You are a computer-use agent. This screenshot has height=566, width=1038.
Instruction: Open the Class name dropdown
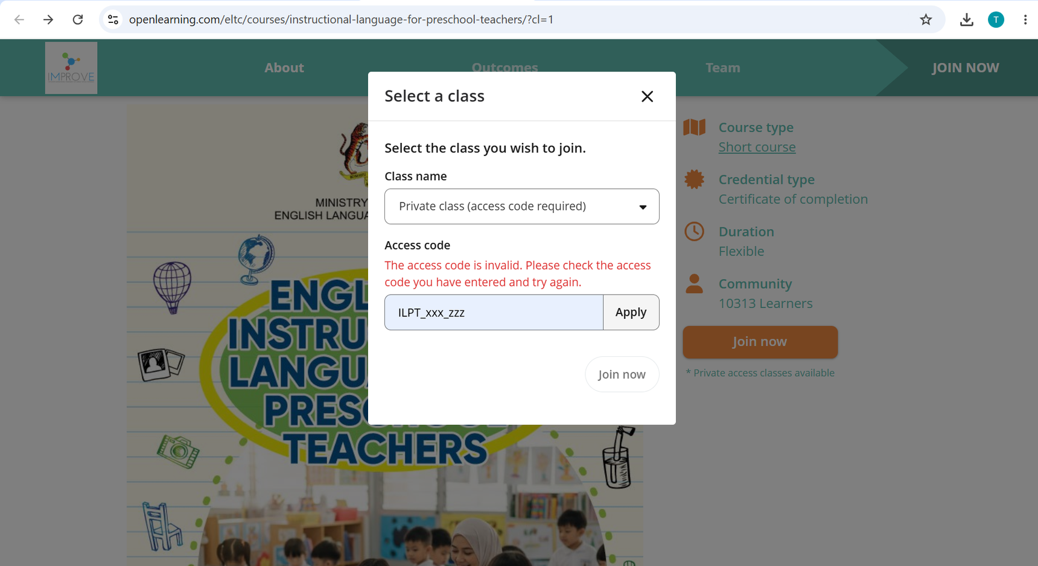coord(521,207)
